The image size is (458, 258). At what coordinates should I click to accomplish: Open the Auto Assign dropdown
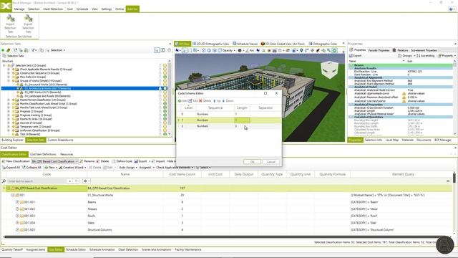point(127,168)
